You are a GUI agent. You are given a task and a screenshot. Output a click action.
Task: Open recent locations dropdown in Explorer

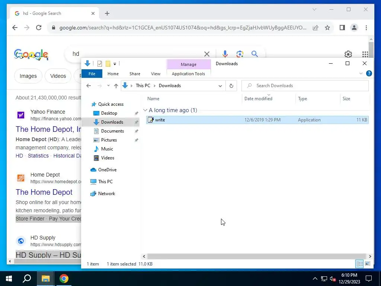pos(108,86)
